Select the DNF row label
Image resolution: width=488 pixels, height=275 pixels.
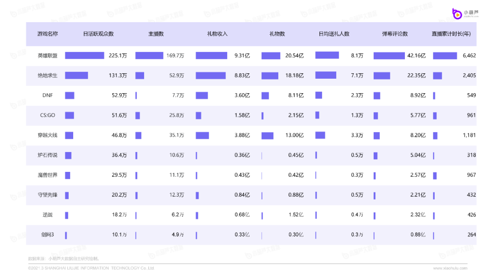click(47, 95)
